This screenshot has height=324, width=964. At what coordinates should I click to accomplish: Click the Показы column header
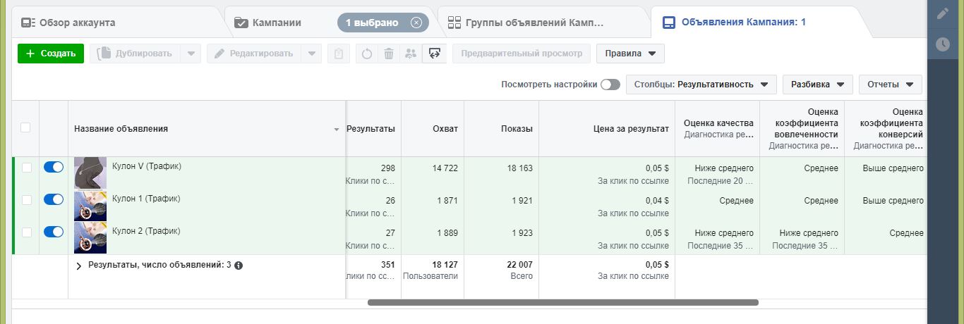[502, 129]
